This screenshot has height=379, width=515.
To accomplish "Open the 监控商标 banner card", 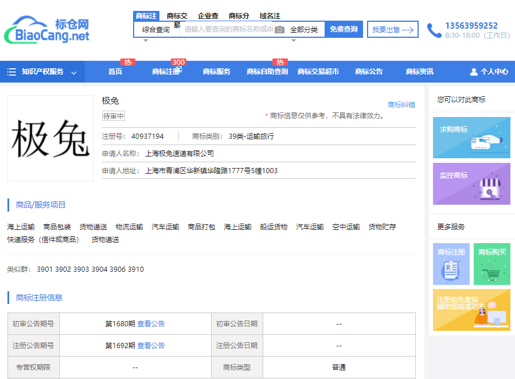I will pyautogui.click(x=471, y=183).
